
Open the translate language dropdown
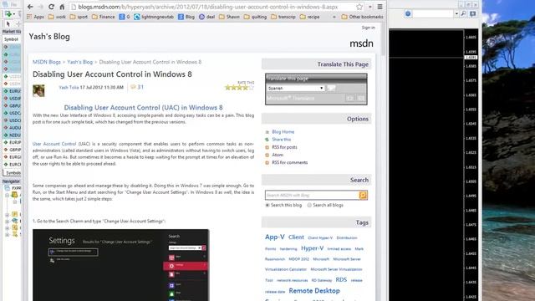tap(295, 88)
